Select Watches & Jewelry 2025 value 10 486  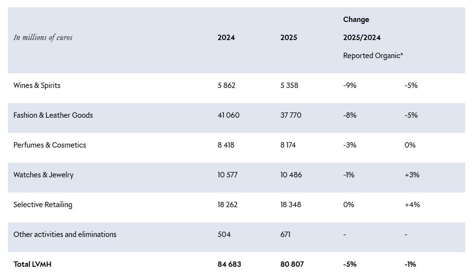[291, 175]
